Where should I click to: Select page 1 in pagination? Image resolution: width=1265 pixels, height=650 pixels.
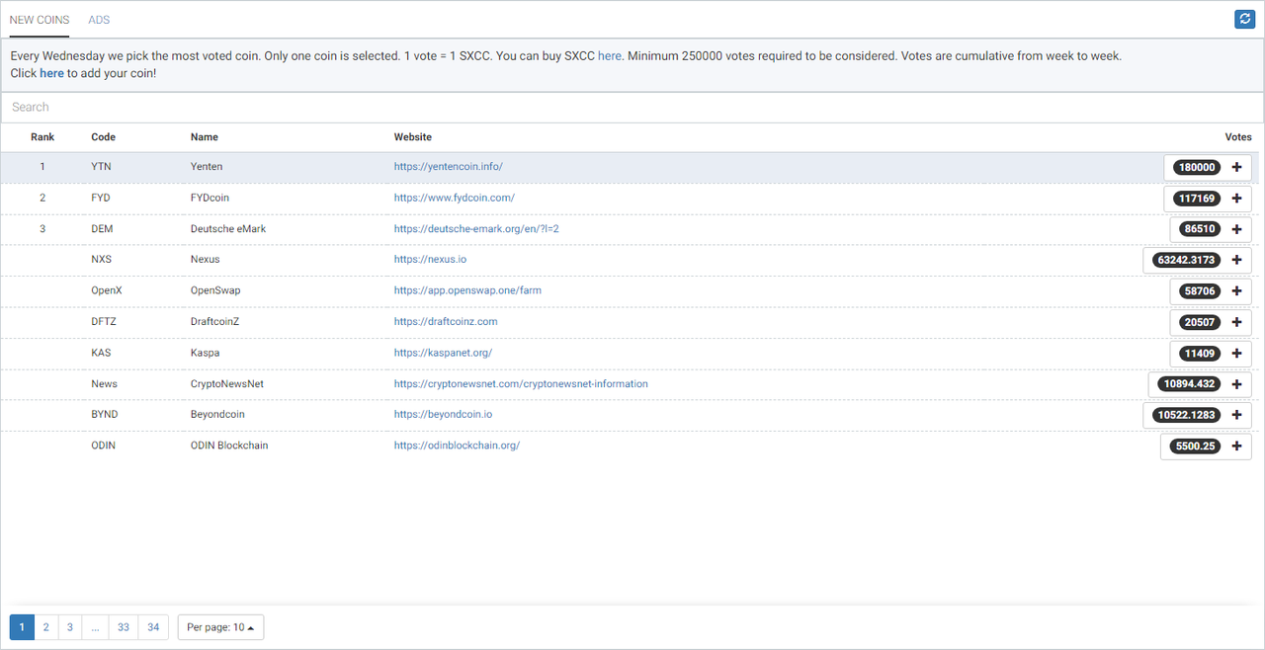(x=22, y=627)
